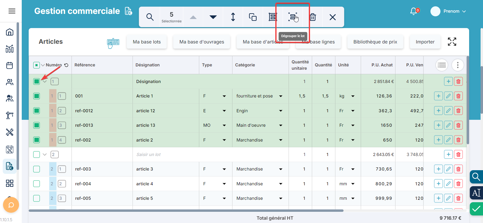The image size is (483, 223).
Task: Collapse lot 2 using its chevron
Action: click(x=45, y=155)
